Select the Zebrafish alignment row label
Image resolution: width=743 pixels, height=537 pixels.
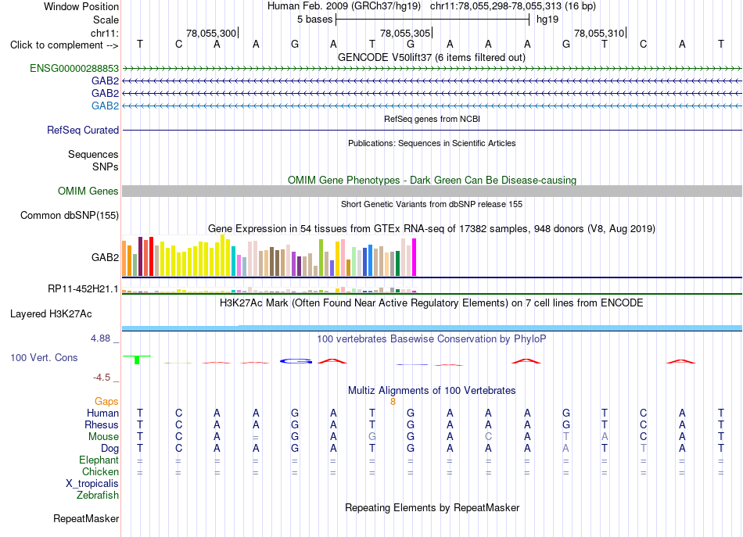(98, 495)
